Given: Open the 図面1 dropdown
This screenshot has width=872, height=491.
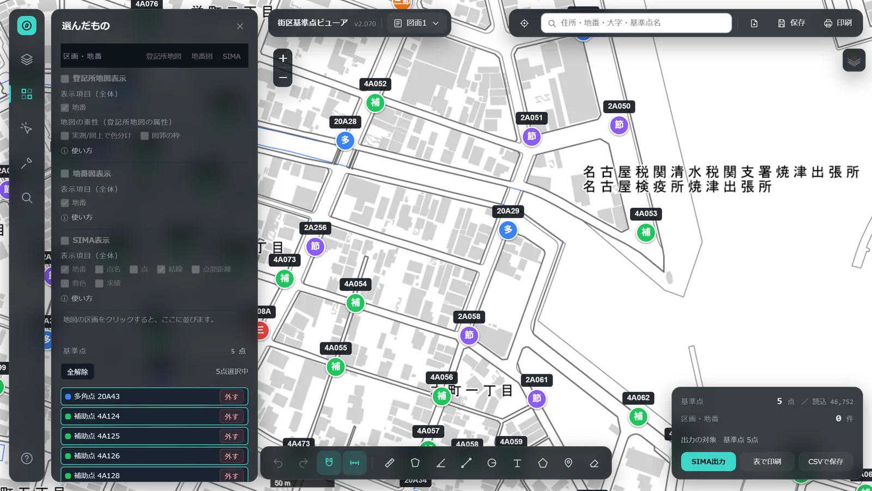Looking at the screenshot, I should (x=416, y=23).
